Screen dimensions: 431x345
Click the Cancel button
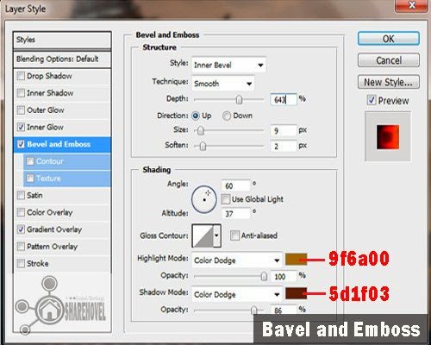pos(389,60)
